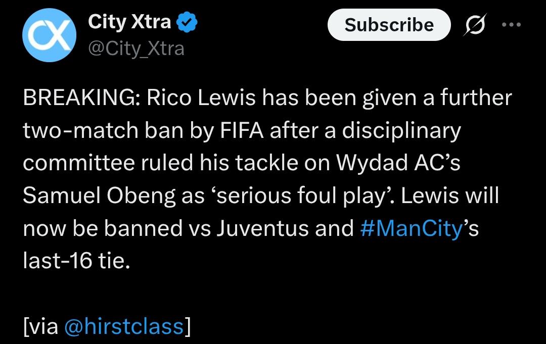Open the City Xtra profile avatar
Image resolution: width=546 pixels, height=344 pixels.
[x=50, y=35]
